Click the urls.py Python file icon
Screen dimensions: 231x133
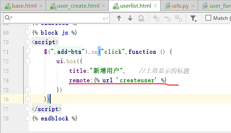click(x=168, y=6)
